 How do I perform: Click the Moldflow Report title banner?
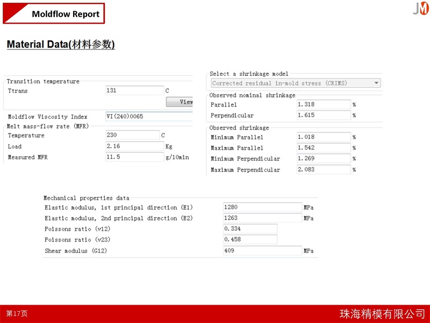pyautogui.click(x=54, y=13)
